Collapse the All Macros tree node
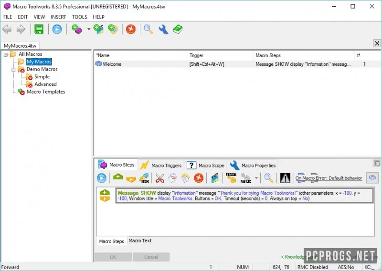 point(6,54)
